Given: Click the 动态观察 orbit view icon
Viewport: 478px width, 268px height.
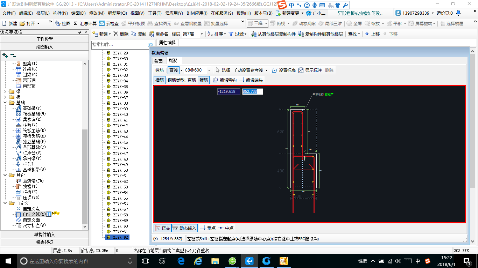Looking at the screenshot, I should click(303, 23).
